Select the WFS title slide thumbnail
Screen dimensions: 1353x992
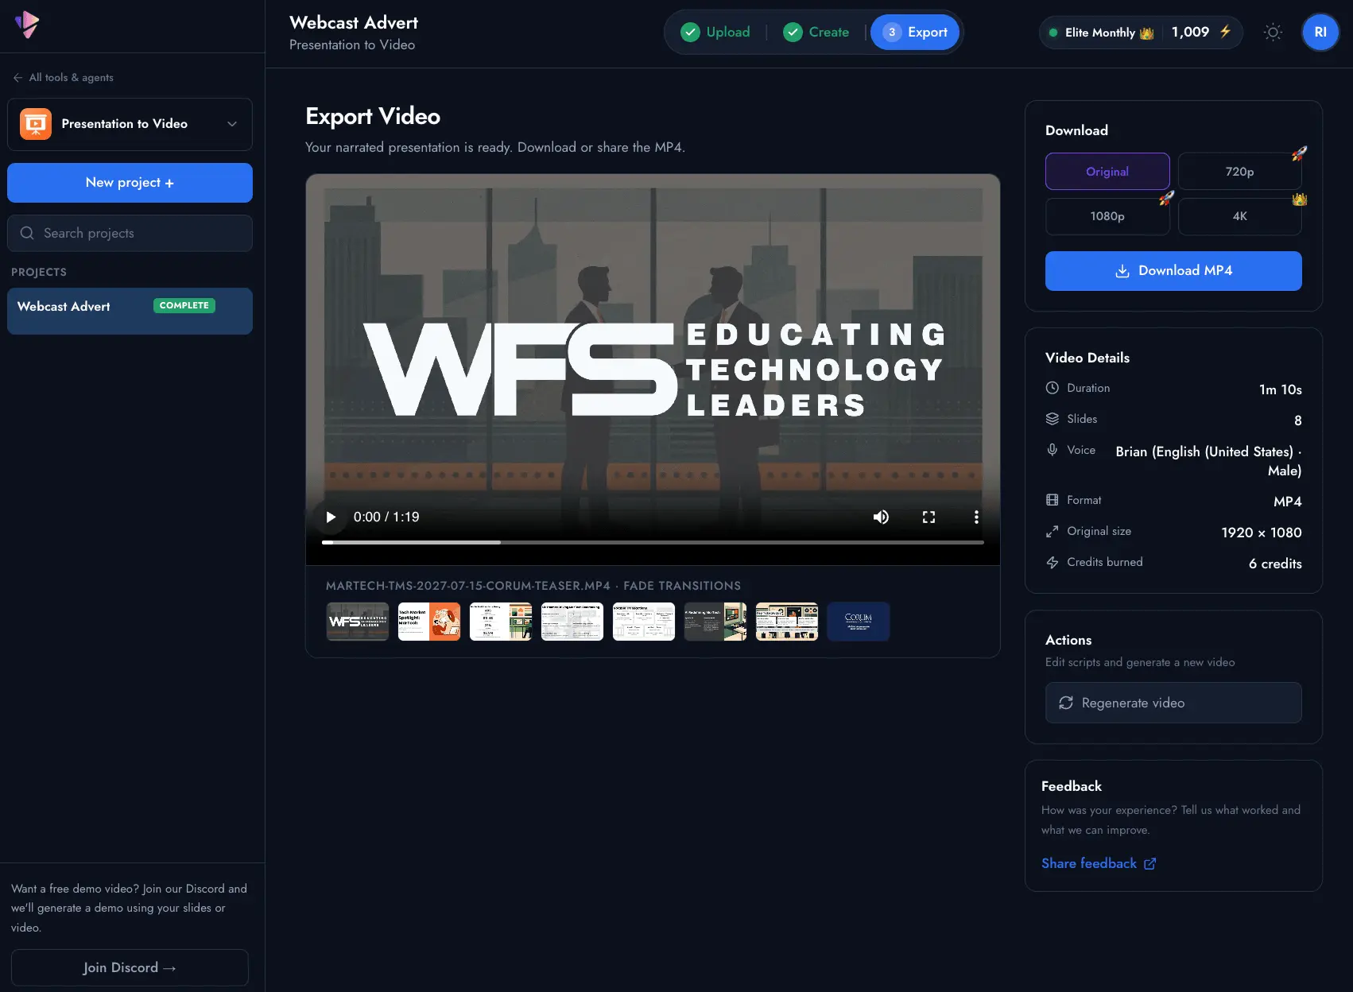click(x=358, y=622)
